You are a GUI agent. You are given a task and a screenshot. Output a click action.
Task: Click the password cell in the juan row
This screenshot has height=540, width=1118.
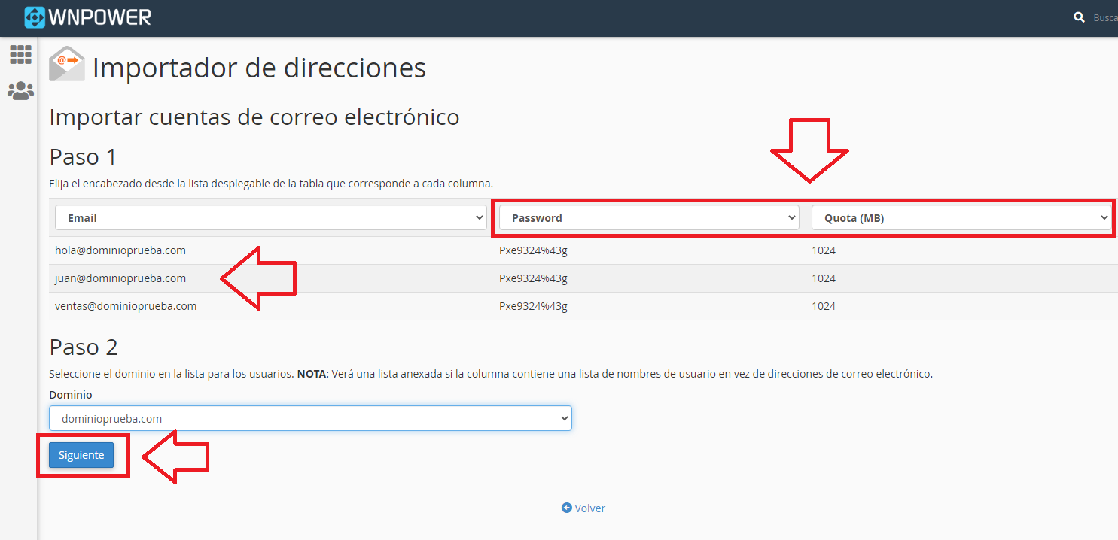click(533, 278)
